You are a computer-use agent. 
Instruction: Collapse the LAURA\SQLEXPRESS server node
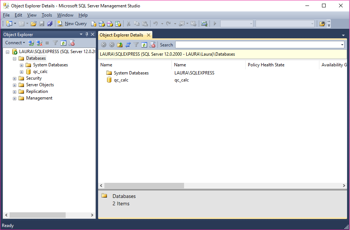[7, 52]
